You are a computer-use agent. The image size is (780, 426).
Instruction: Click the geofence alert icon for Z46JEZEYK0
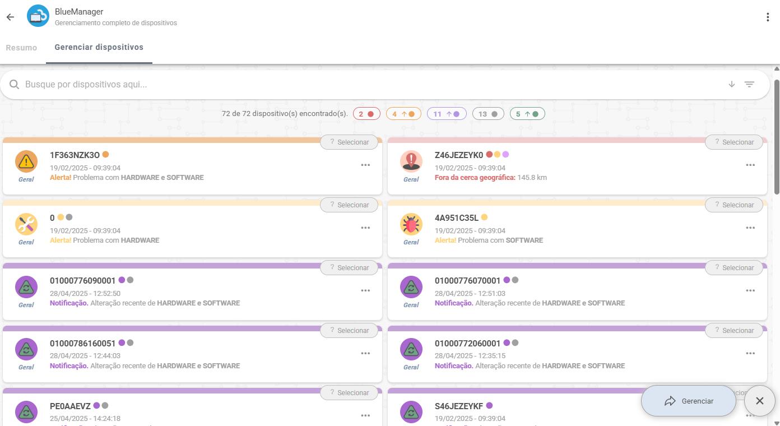coord(411,161)
